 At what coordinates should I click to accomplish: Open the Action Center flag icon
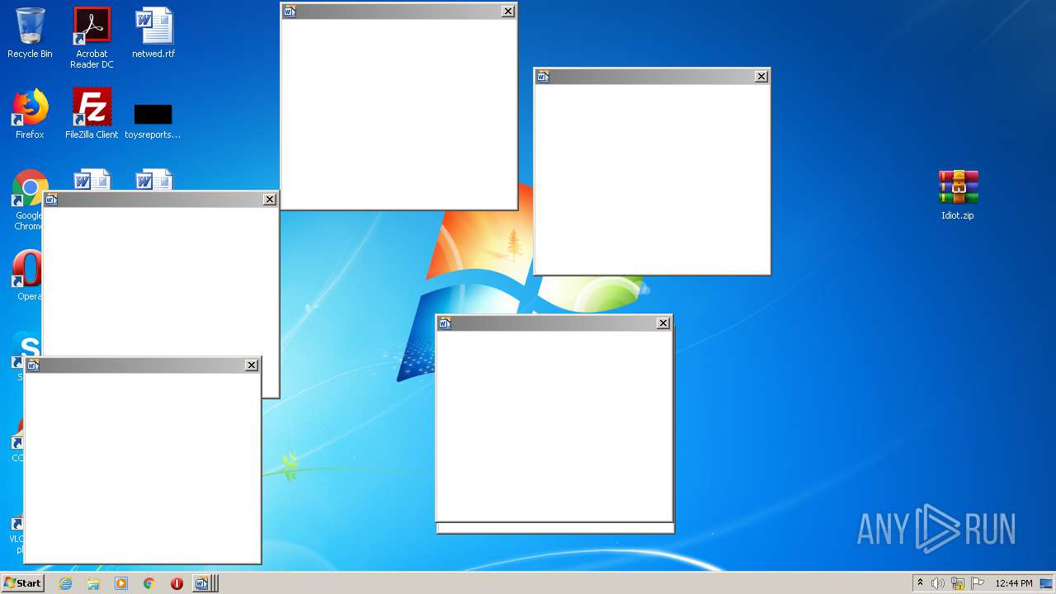click(x=977, y=583)
